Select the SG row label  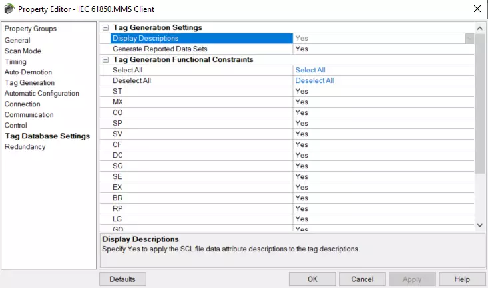(118, 166)
